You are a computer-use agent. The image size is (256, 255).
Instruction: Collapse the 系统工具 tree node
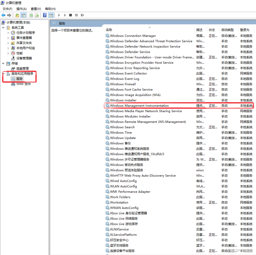click(x=3, y=28)
